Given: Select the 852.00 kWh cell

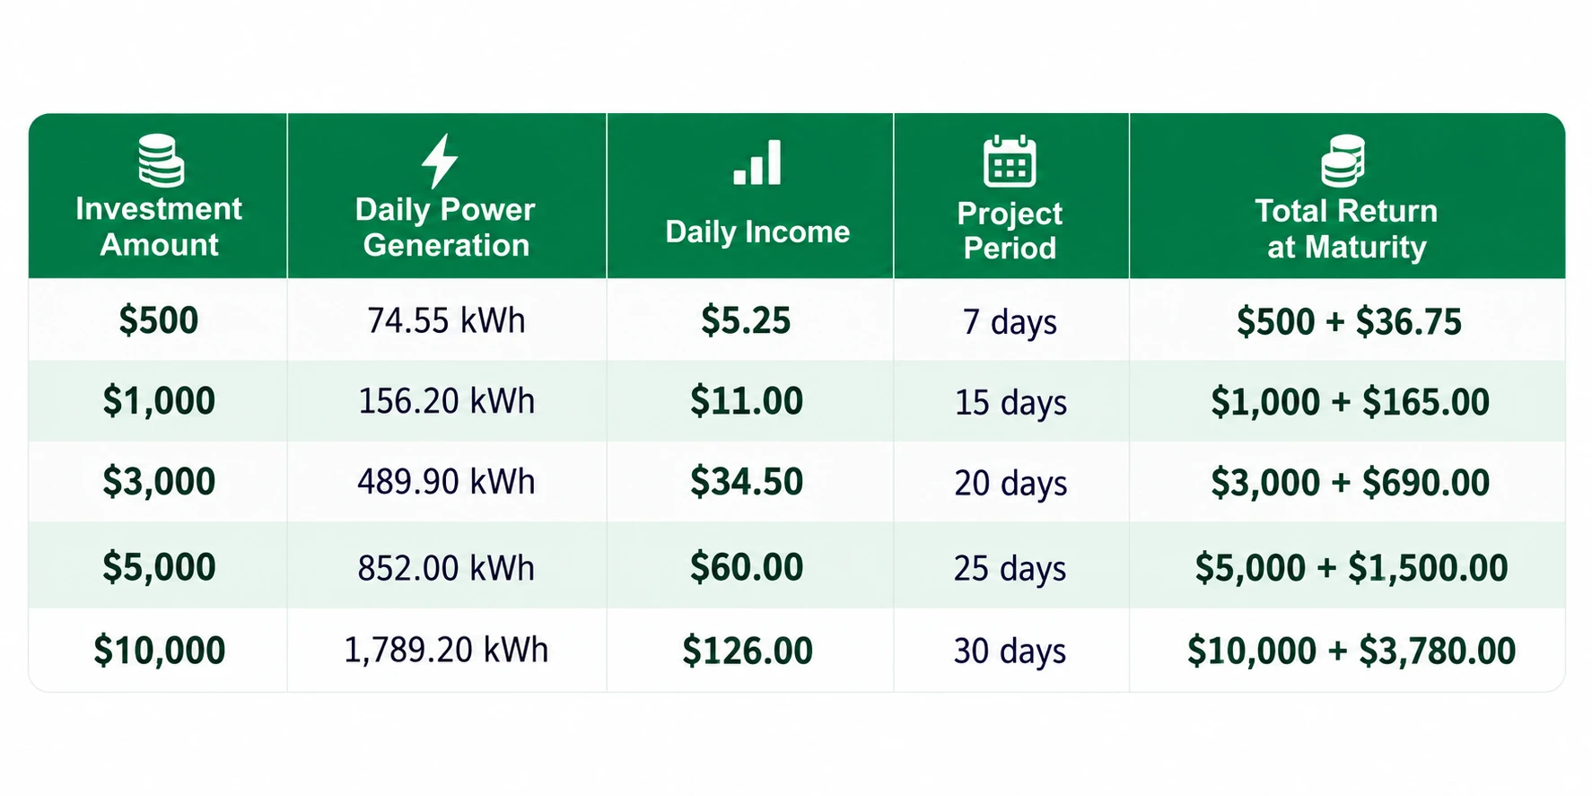Looking at the screenshot, I should pos(446,568).
